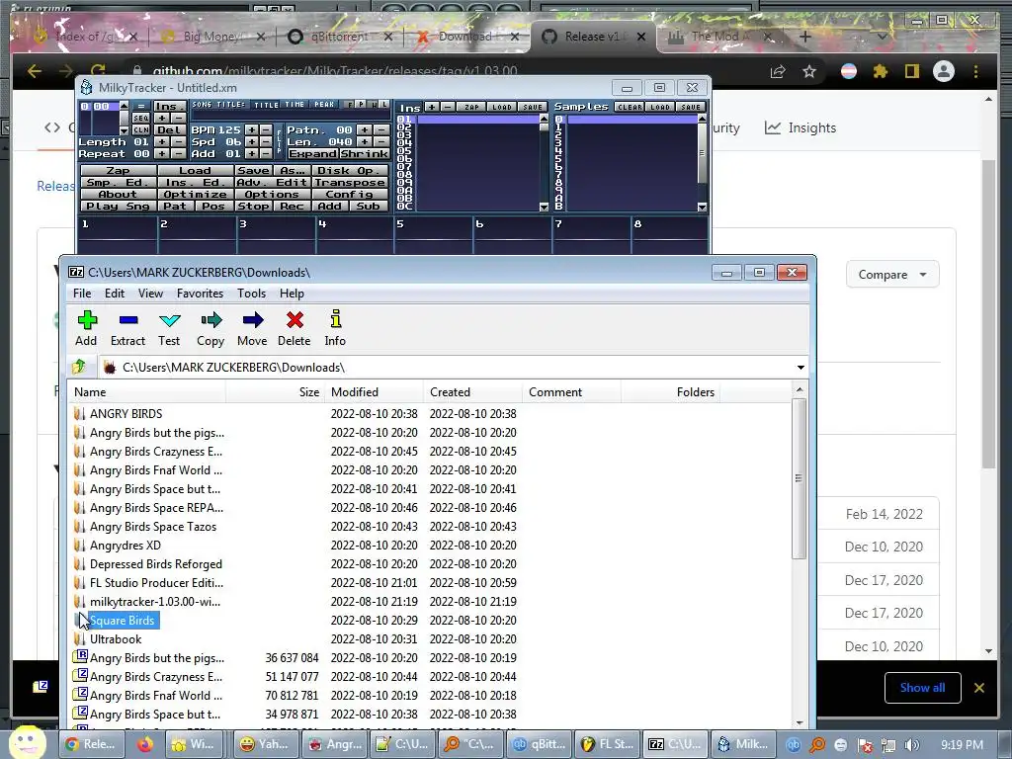Click 7-Zip file list vertical scrollbar thumb

point(799,478)
